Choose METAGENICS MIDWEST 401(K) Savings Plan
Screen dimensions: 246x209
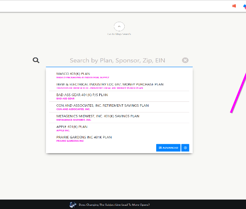pyautogui.click(x=98, y=116)
